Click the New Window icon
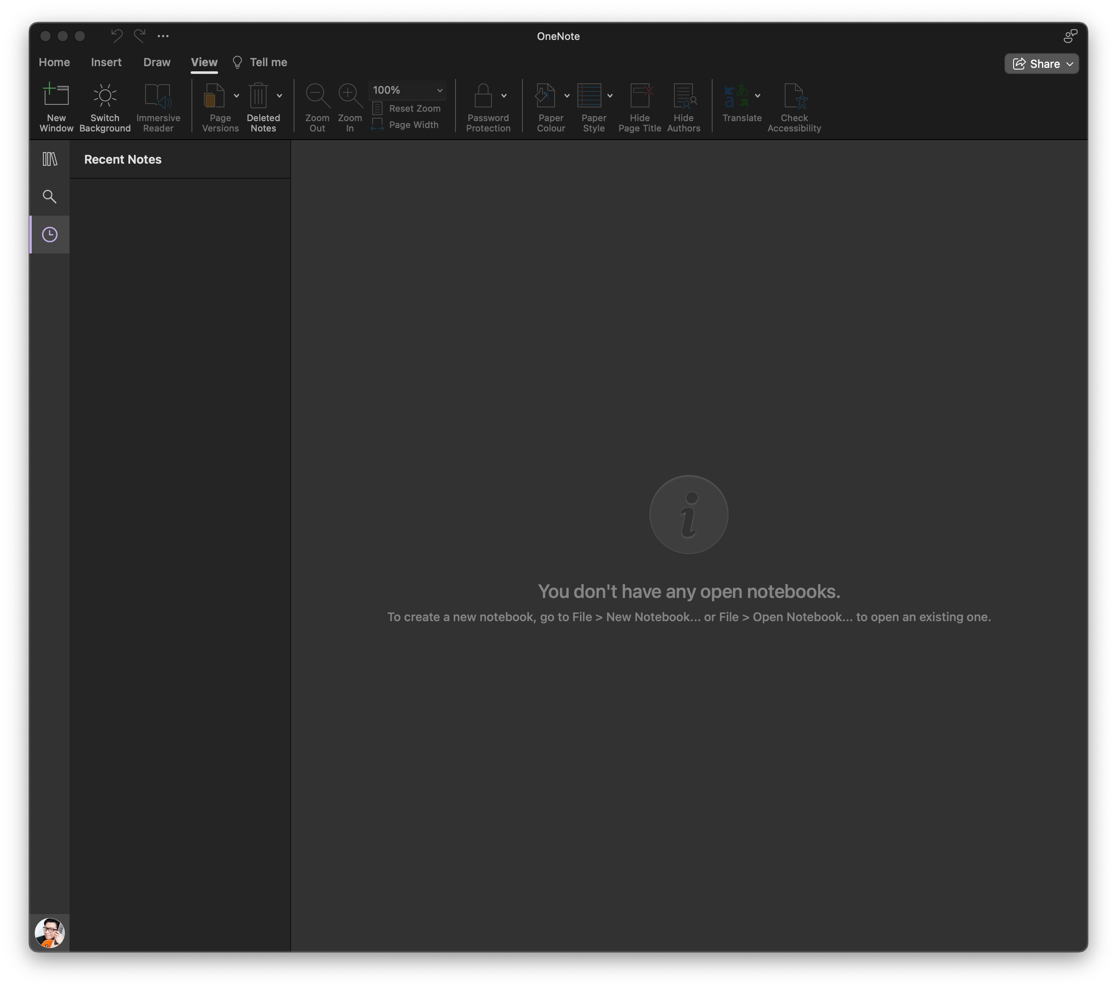 point(56,96)
